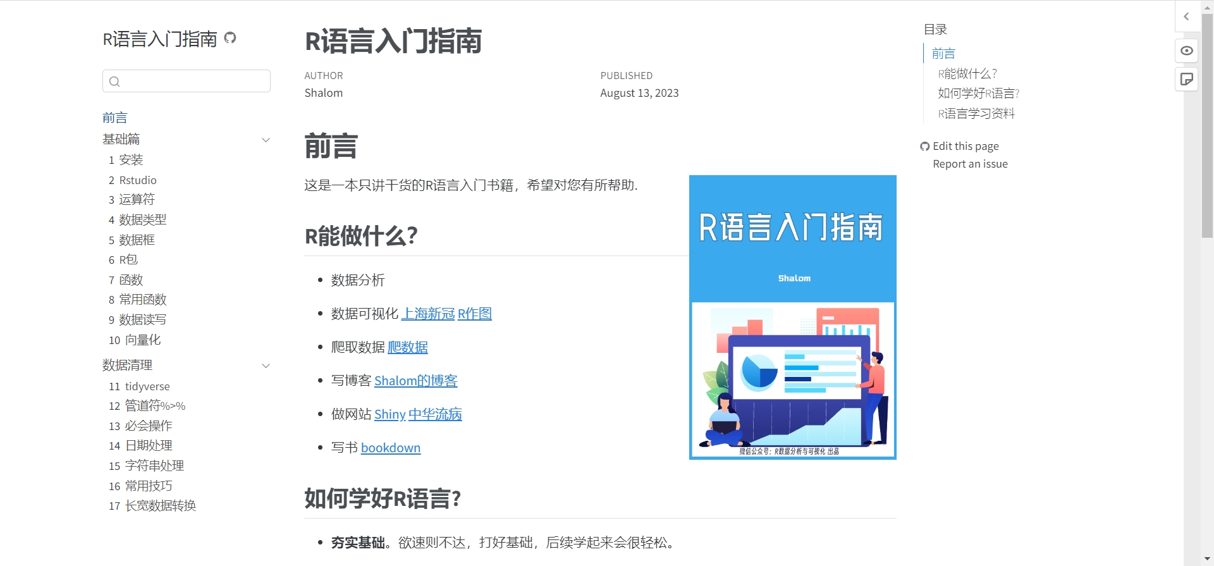Open the Shiny link
The width and height of the screenshot is (1214, 566).
point(390,414)
